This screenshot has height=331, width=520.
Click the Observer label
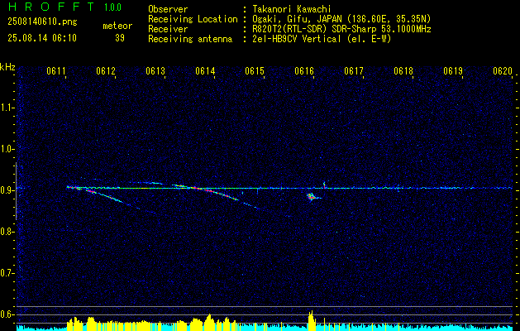click(168, 9)
